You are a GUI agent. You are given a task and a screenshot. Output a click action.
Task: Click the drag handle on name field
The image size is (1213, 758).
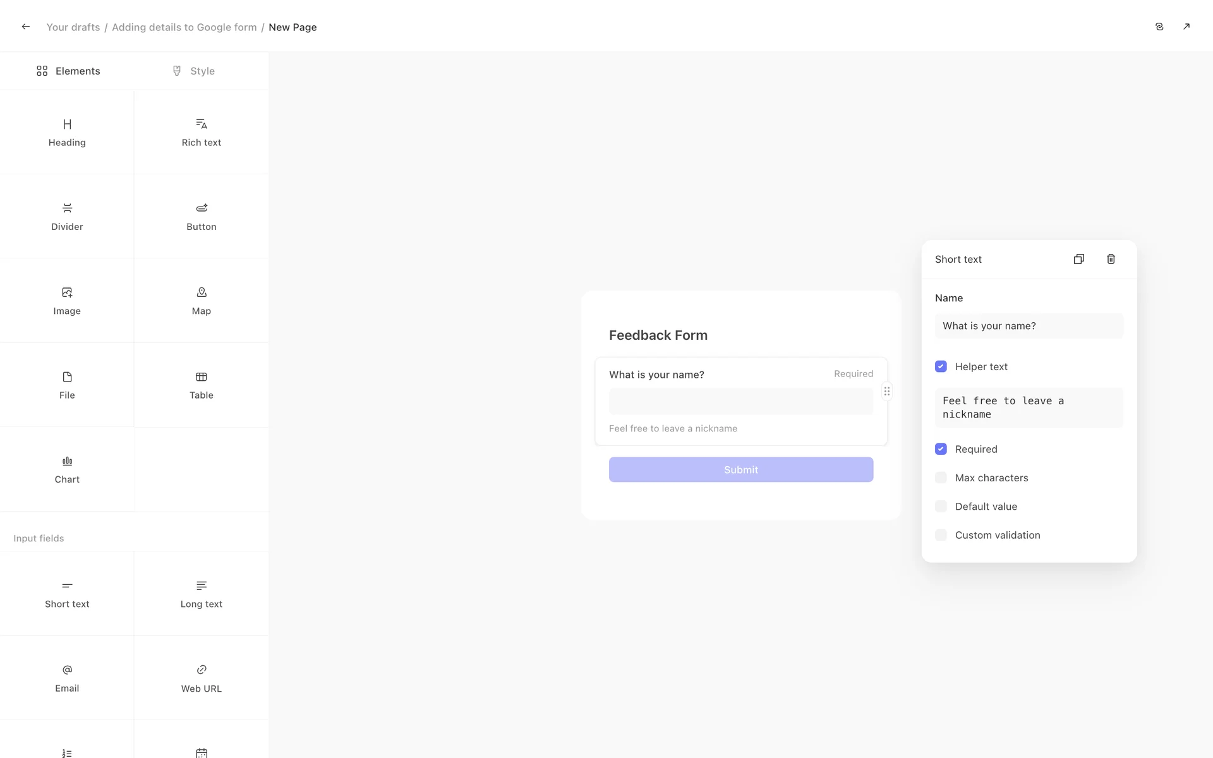[x=886, y=392]
